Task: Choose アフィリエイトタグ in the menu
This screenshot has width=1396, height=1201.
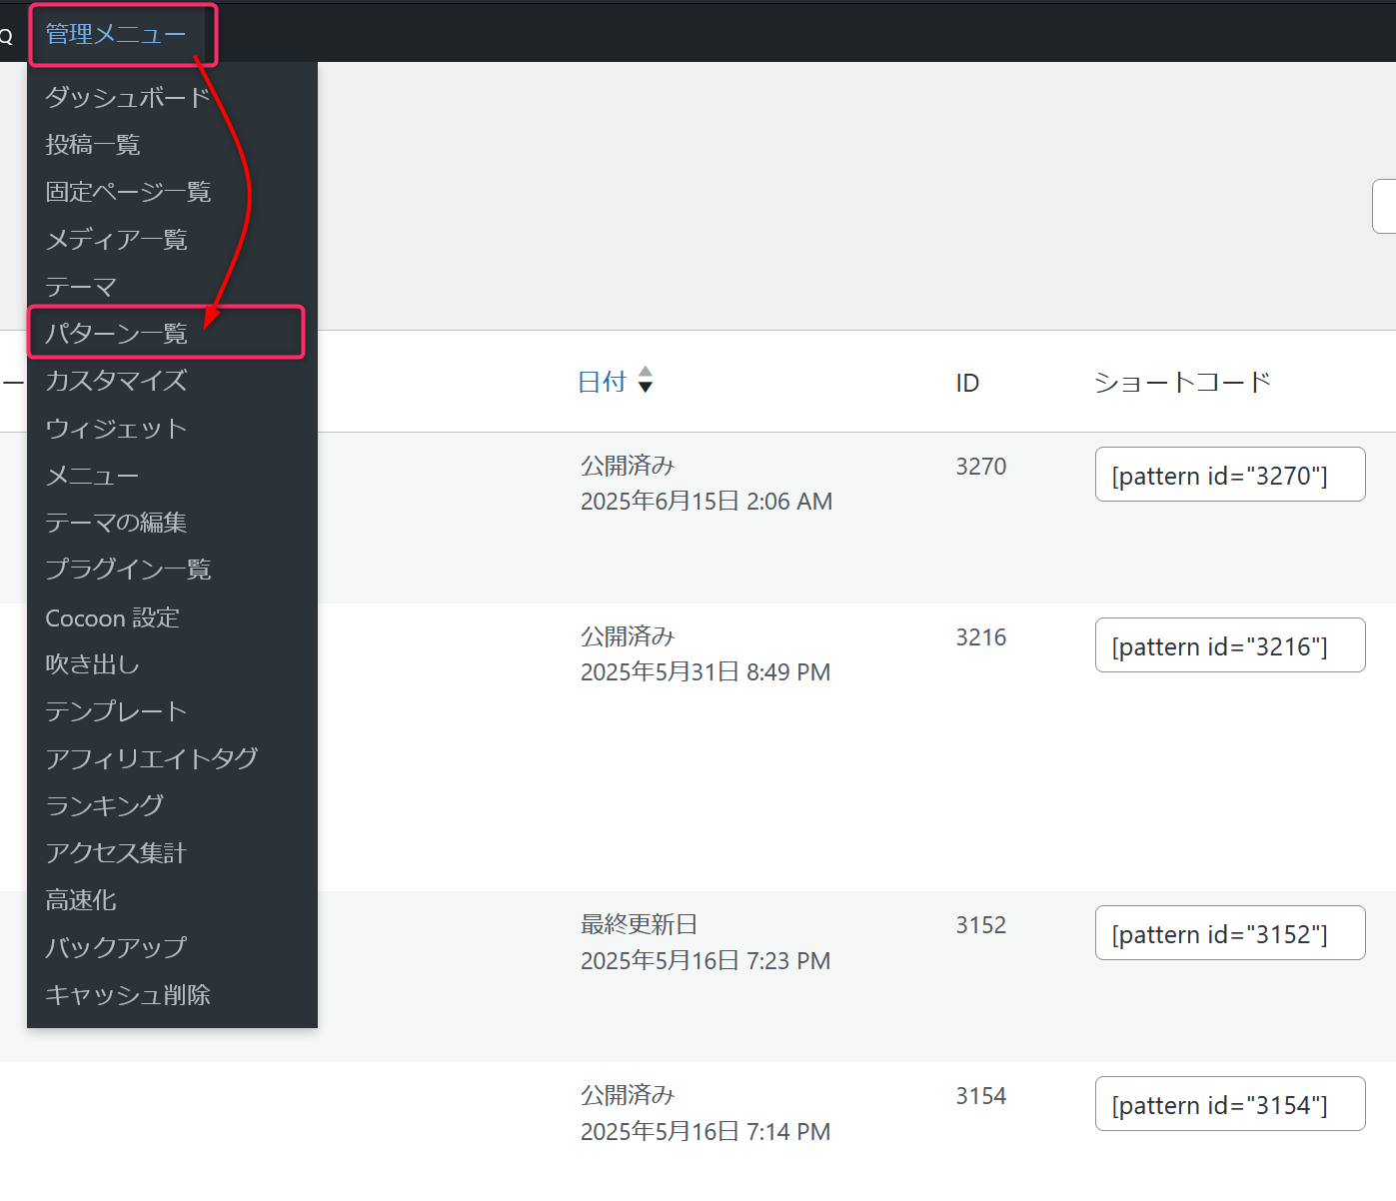Action: [x=152, y=758]
